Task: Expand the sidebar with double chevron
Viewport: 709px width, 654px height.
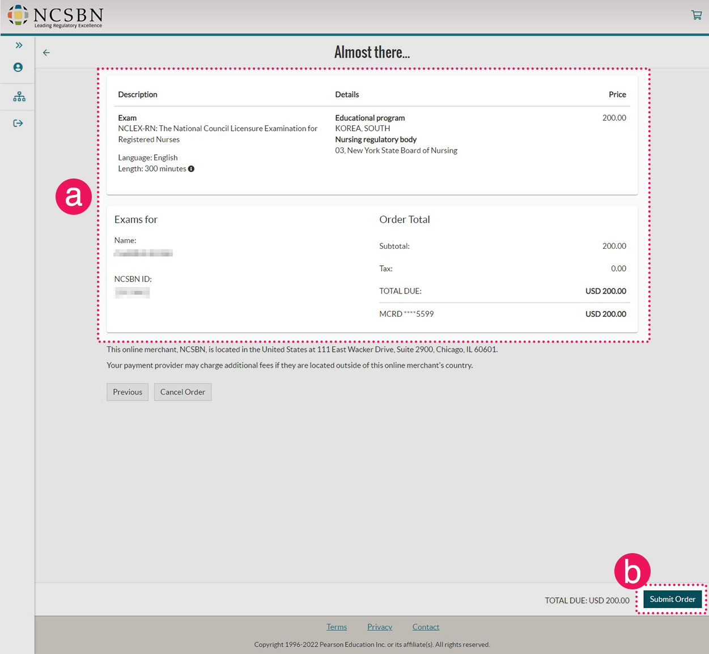Action: 19,45
